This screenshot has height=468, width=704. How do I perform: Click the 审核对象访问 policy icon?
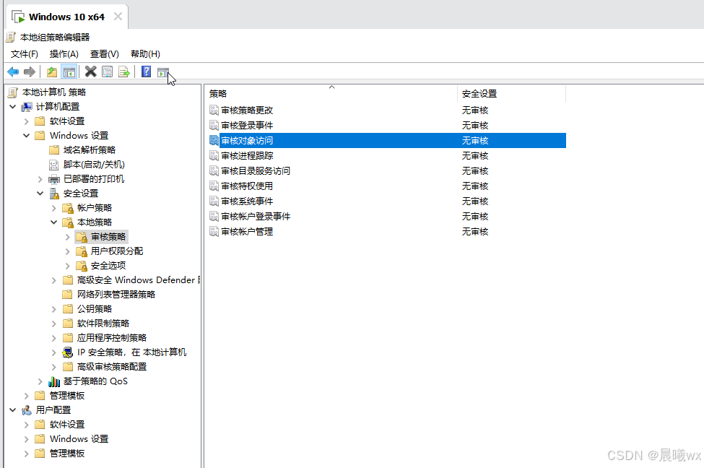[x=214, y=141]
